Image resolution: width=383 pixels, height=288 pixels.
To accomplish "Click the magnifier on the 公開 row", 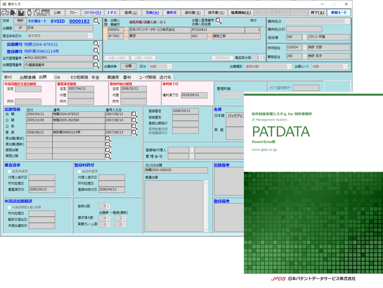I will tap(134, 120).
